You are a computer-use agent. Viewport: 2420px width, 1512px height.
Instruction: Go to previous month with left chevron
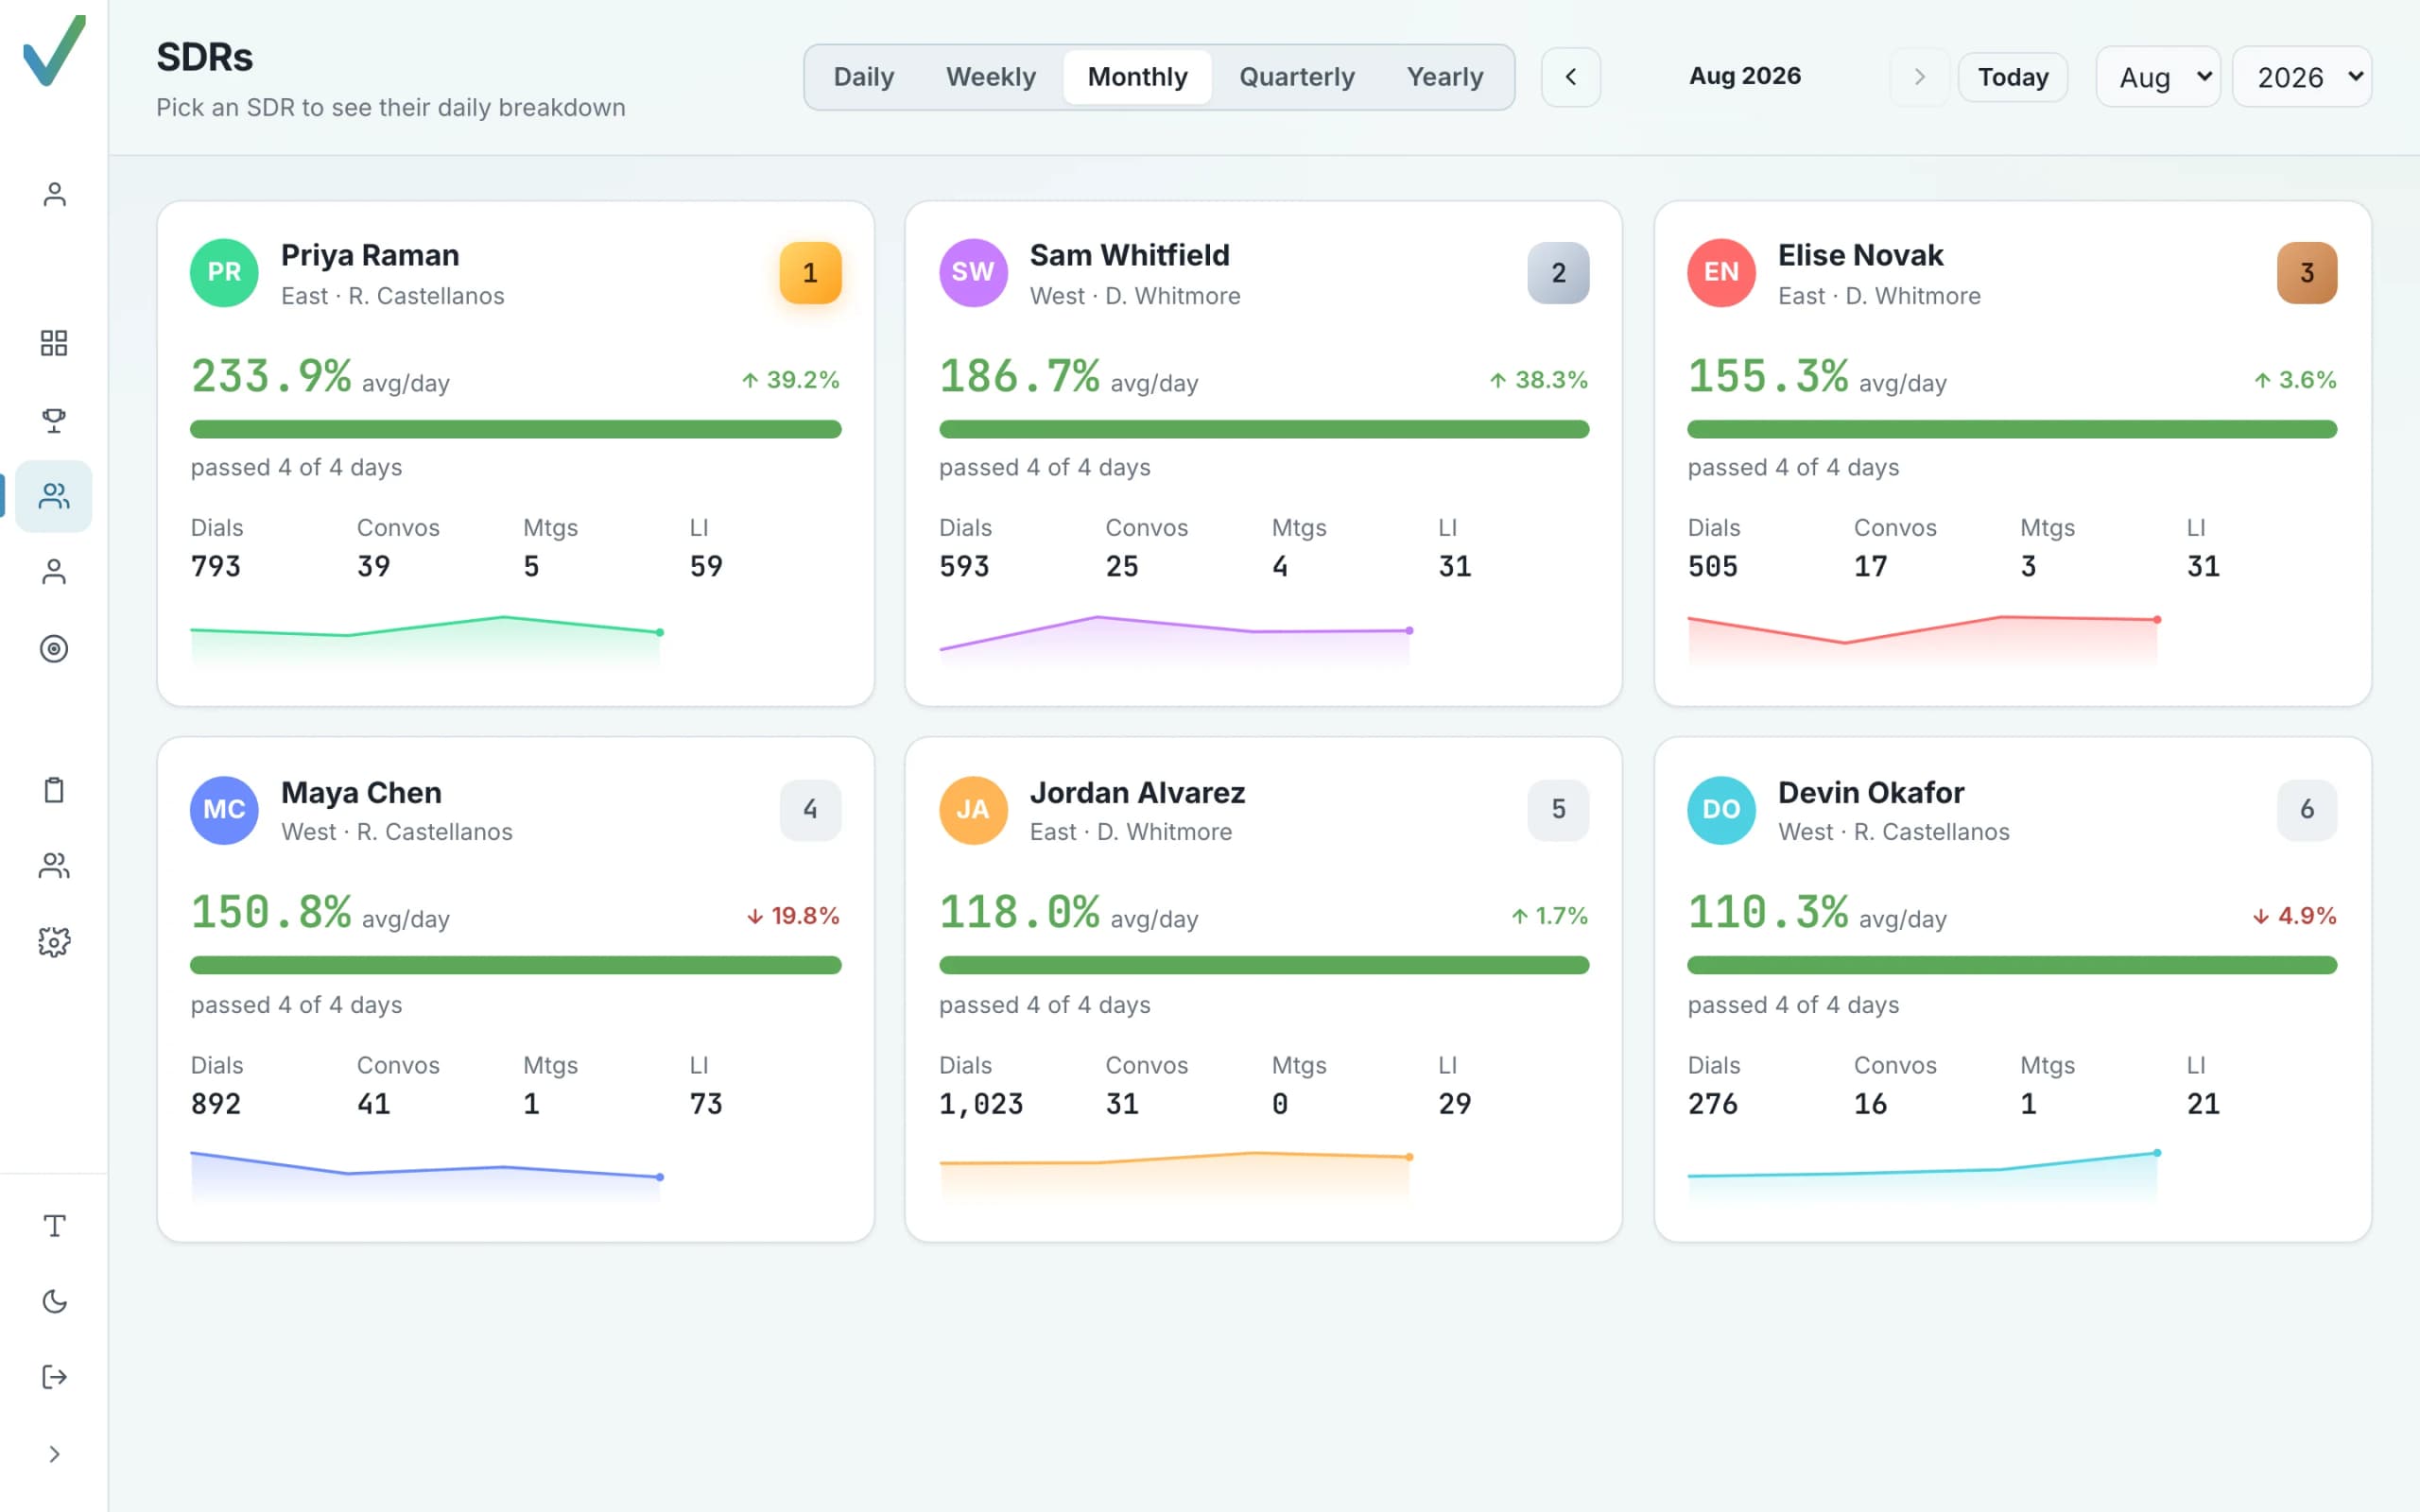pos(1570,77)
